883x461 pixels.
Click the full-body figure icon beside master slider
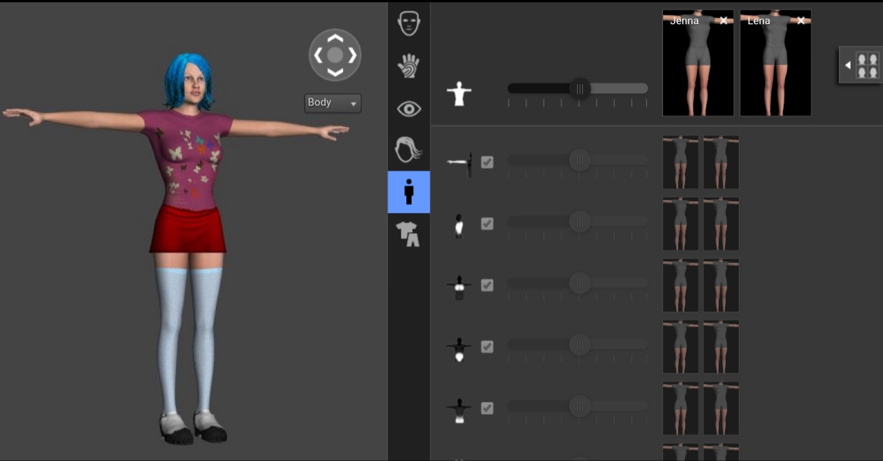point(459,93)
